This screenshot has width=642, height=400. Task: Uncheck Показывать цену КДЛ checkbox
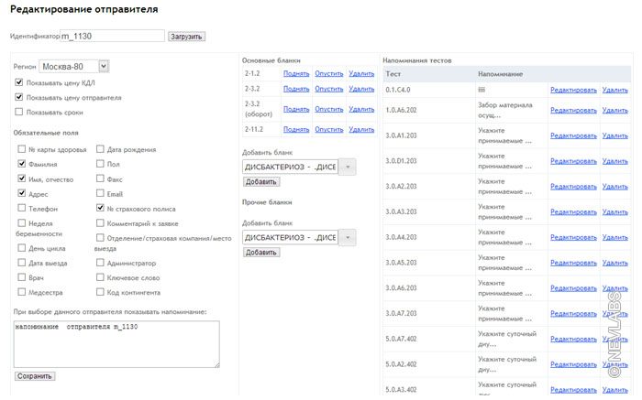tap(19, 81)
